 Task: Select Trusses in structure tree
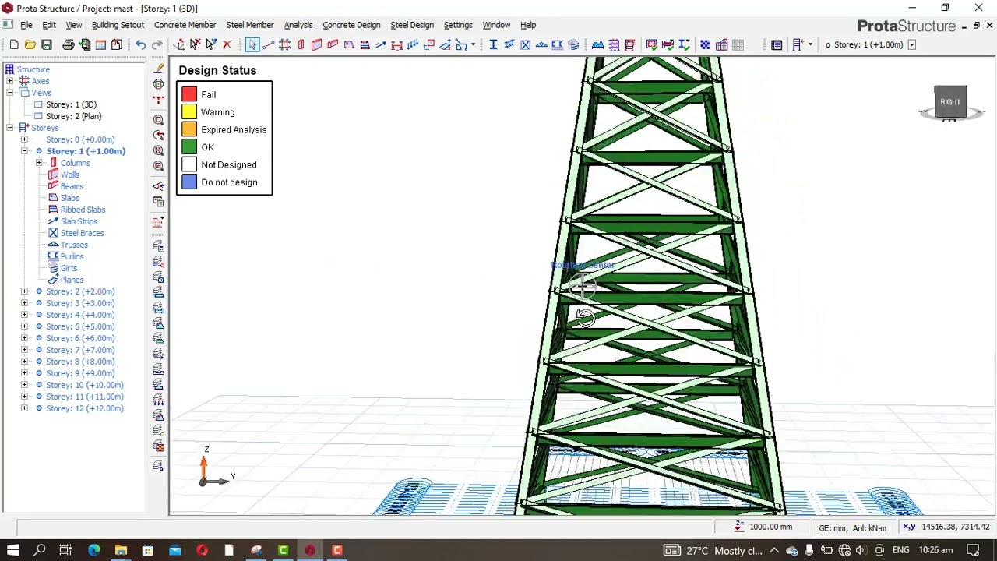[74, 245]
